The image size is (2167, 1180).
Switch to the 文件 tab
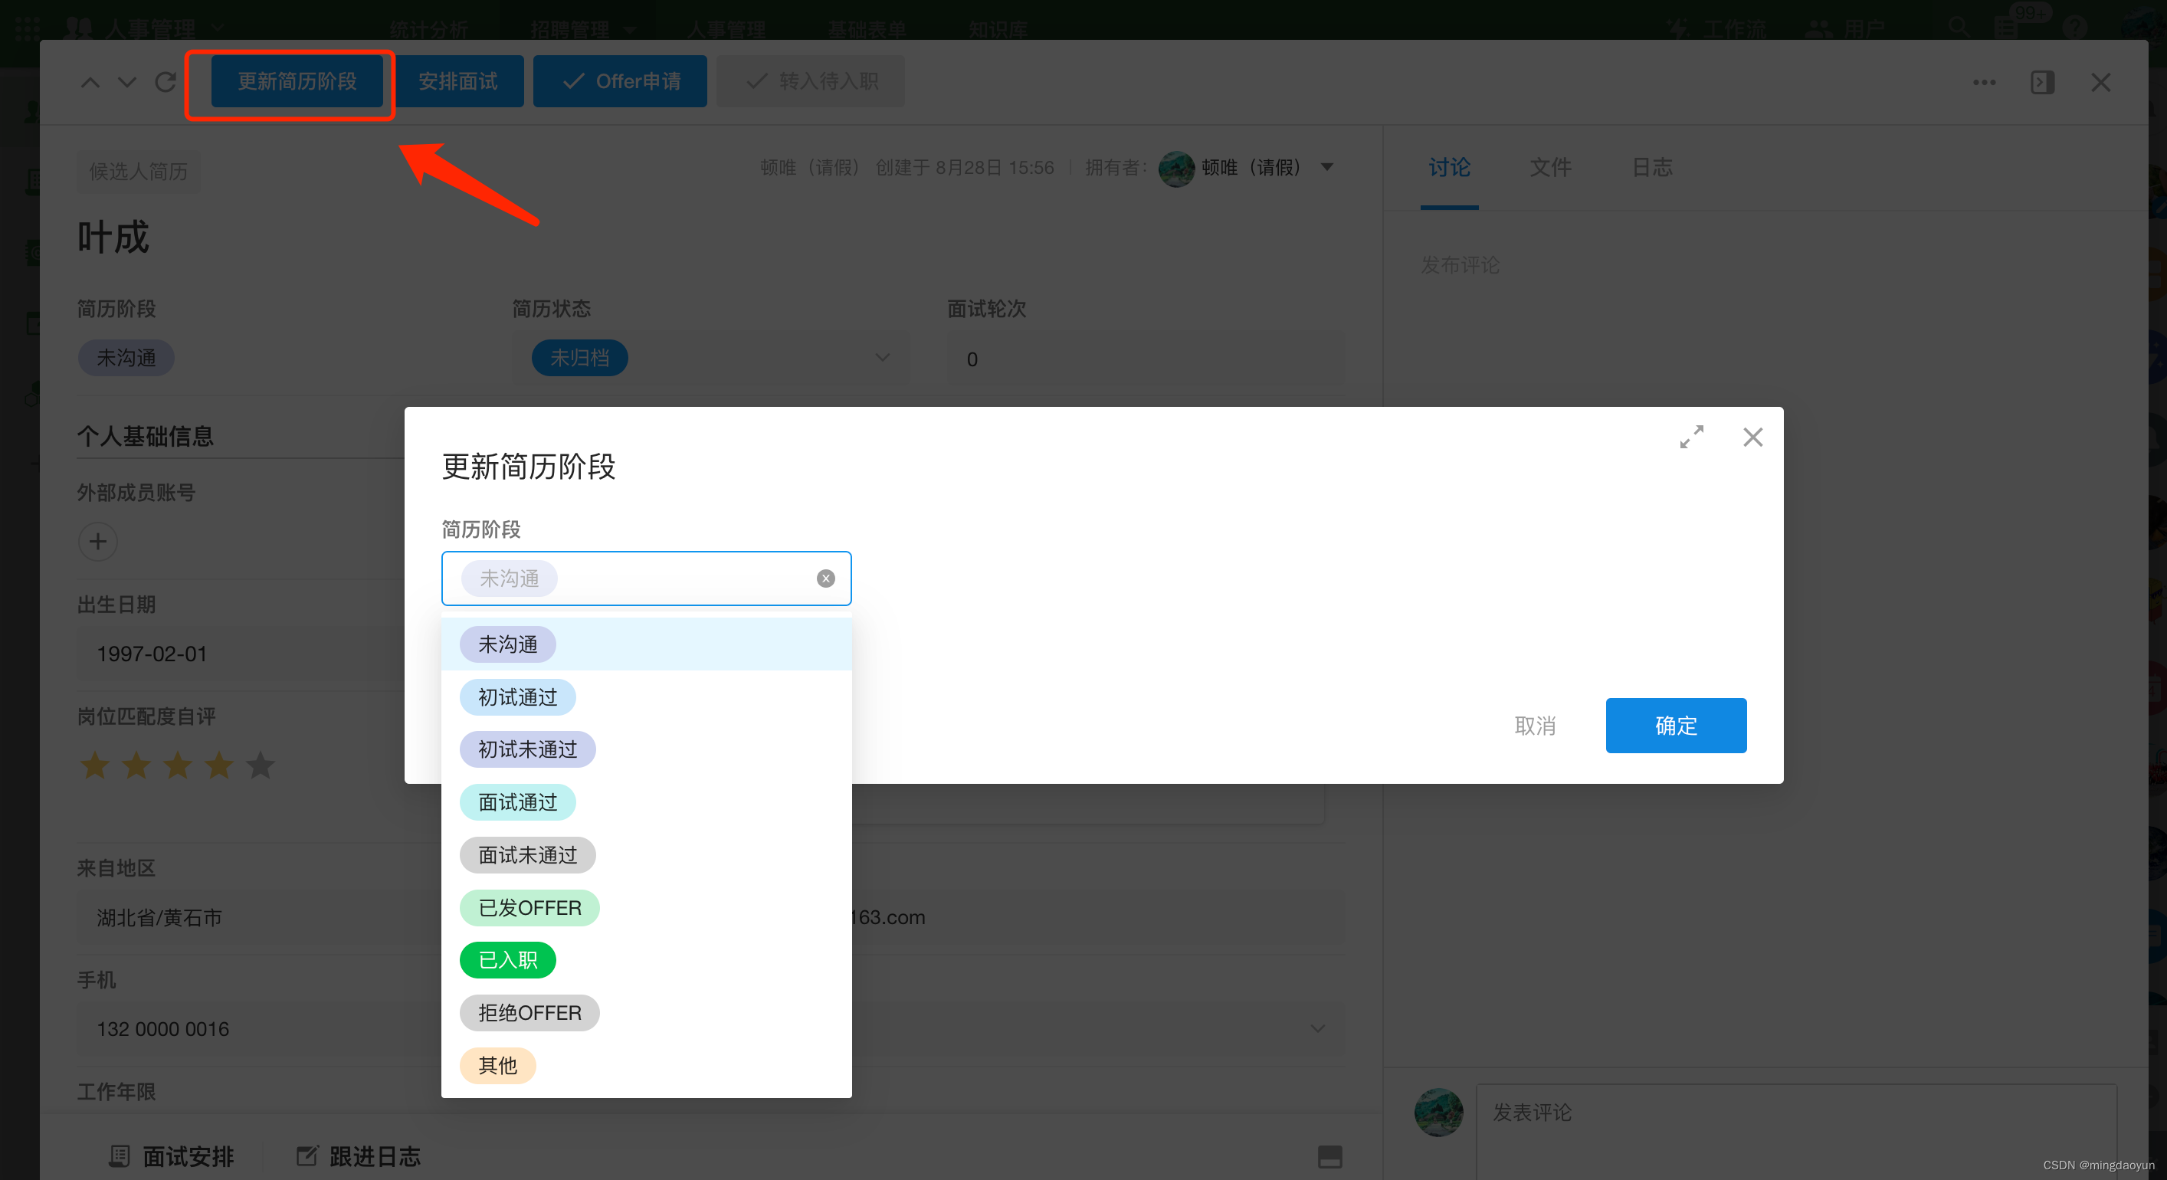tap(1549, 167)
